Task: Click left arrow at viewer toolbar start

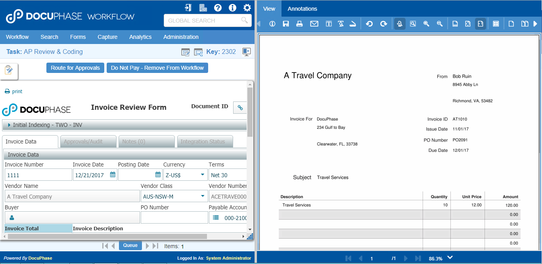Action: (259, 24)
